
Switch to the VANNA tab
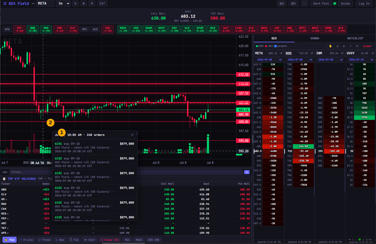pos(315,39)
